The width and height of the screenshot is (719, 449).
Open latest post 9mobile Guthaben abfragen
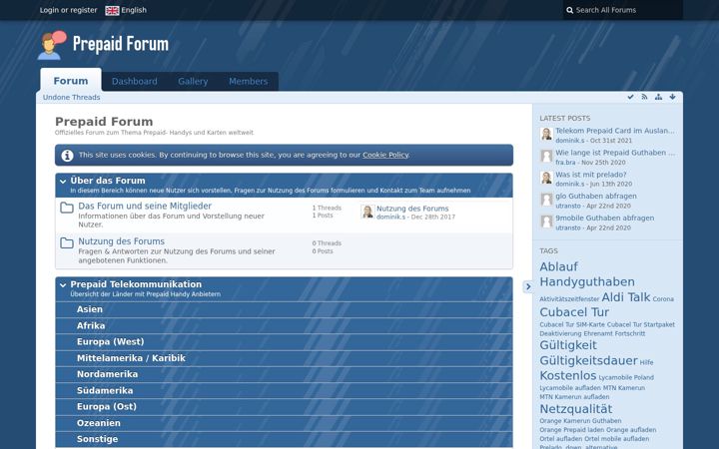[x=604, y=219]
